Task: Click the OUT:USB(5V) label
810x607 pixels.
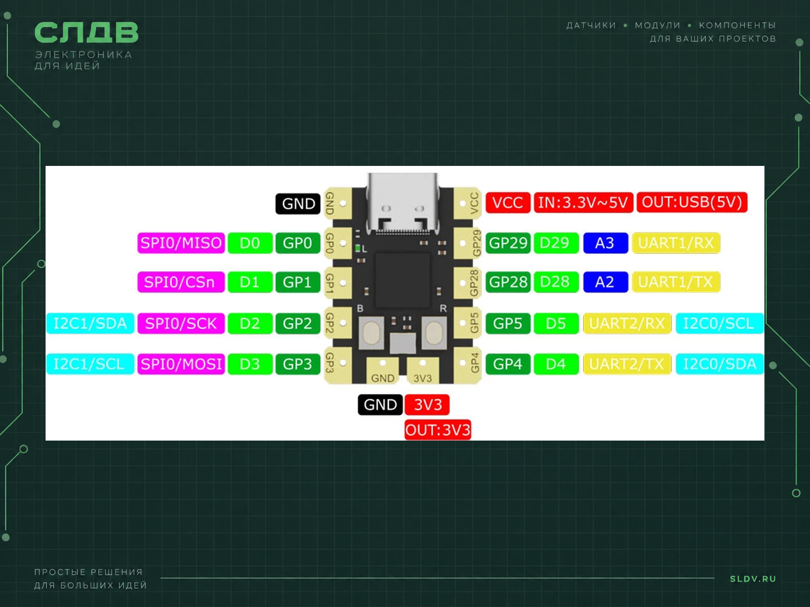Action: [692, 202]
